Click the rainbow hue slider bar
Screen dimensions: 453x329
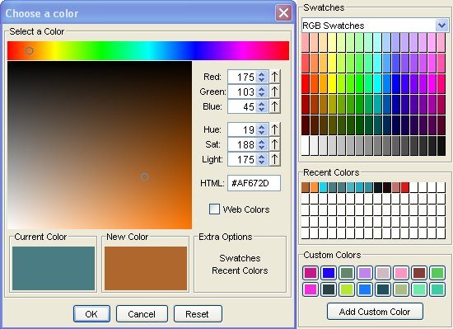pyautogui.click(x=148, y=50)
